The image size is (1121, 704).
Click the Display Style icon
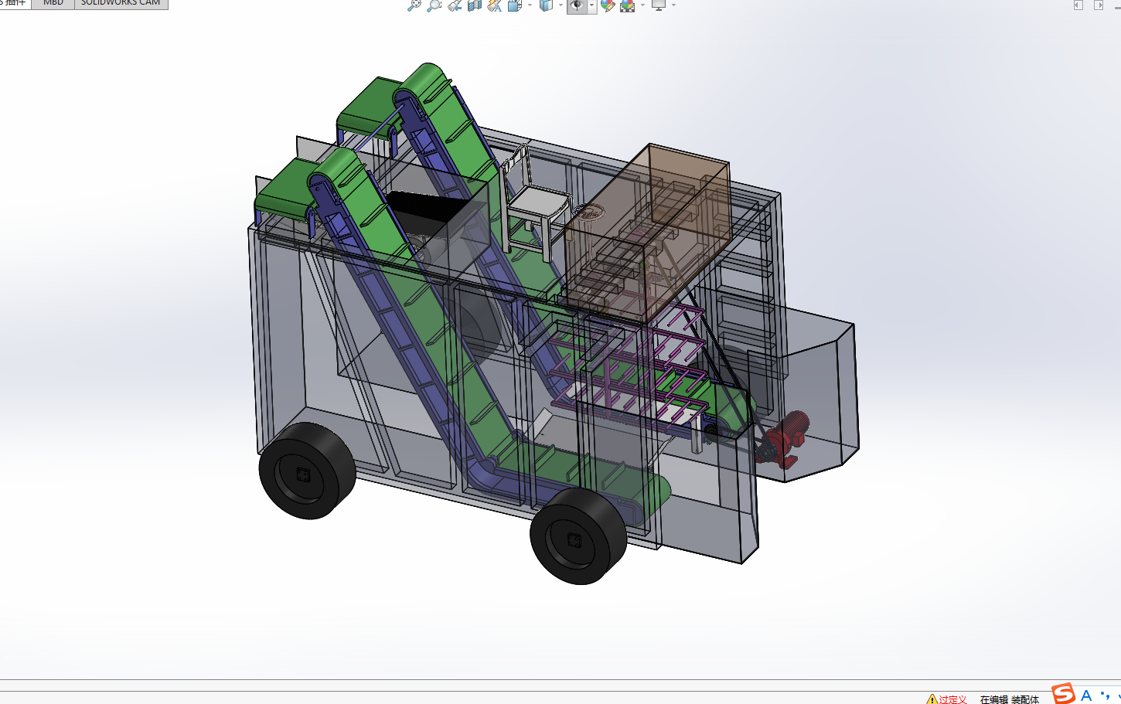pyautogui.click(x=546, y=5)
